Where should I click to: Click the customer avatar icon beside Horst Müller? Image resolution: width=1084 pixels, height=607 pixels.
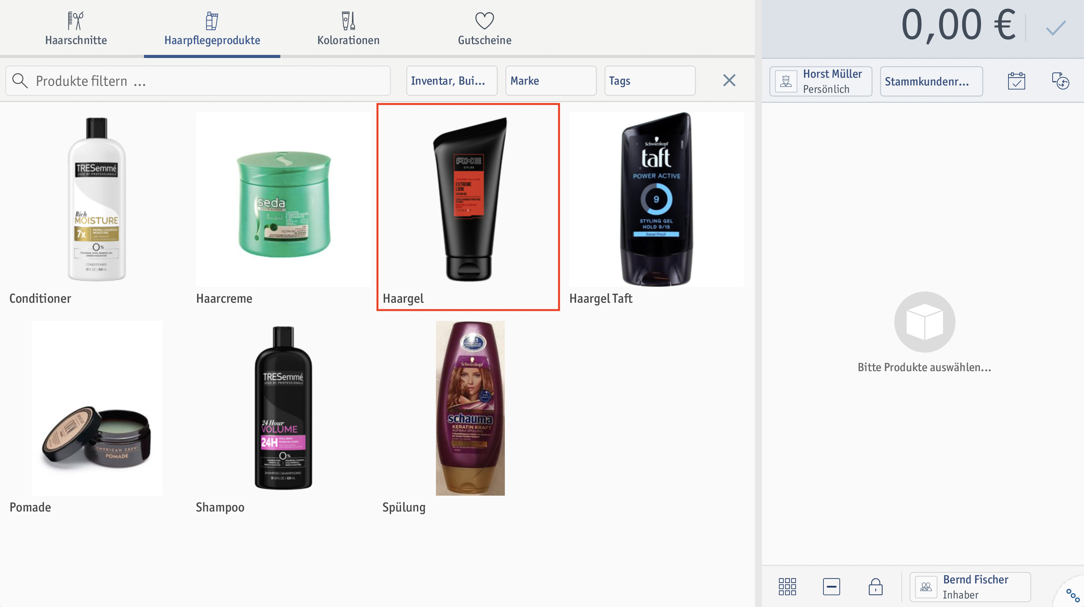(785, 81)
